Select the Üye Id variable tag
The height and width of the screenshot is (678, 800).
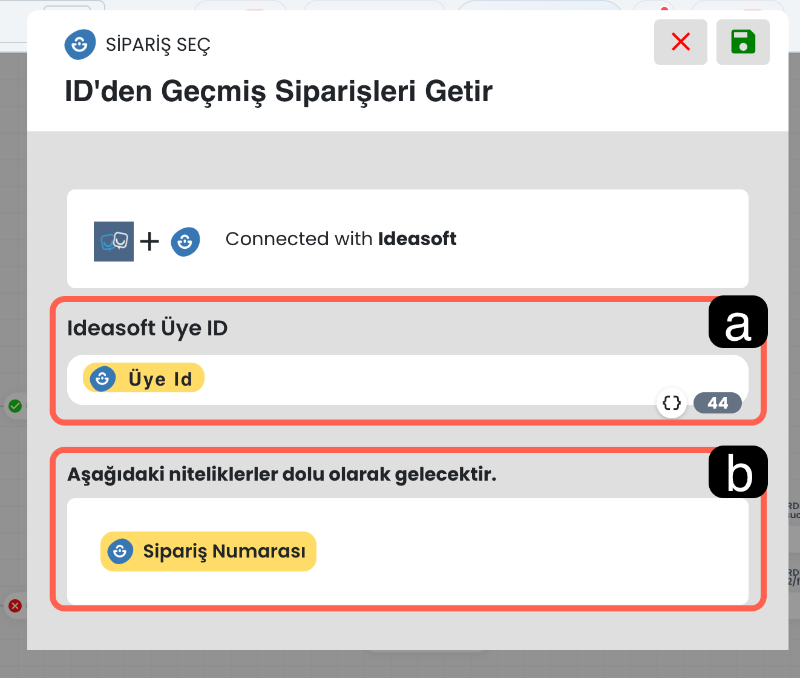pos(160,379)
